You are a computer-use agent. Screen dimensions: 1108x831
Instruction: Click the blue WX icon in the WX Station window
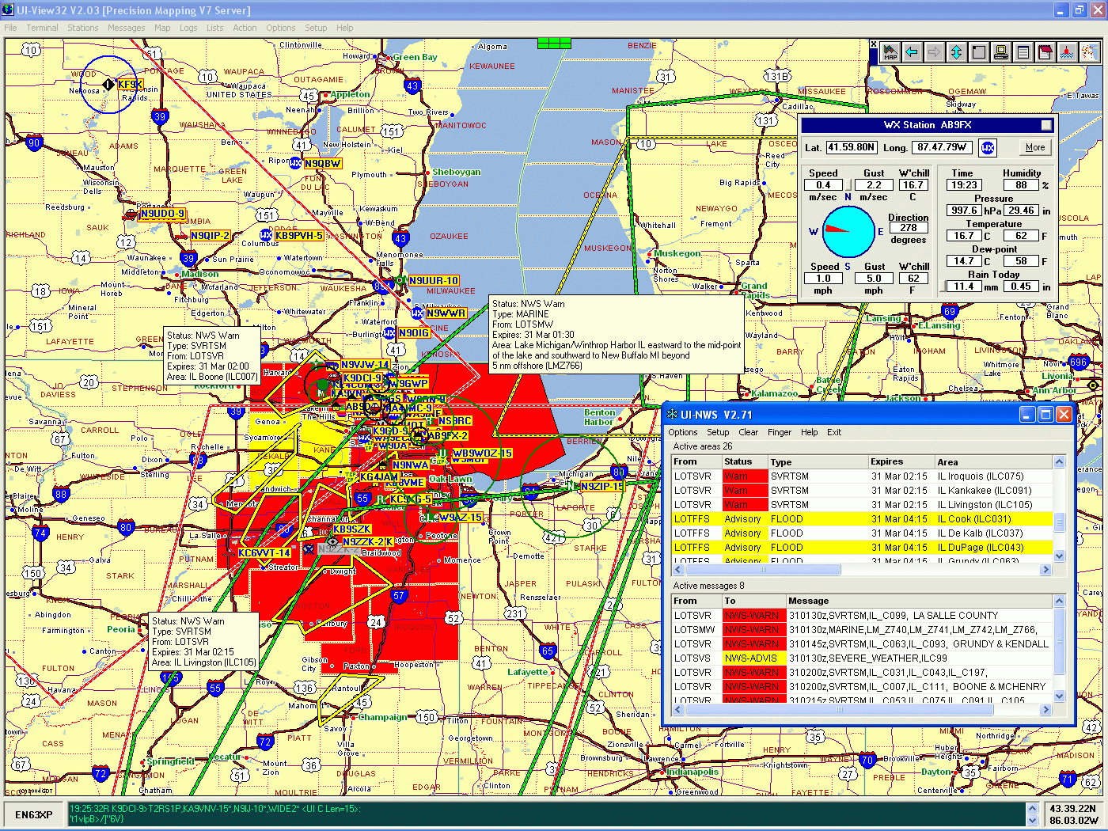(x=987, y=147)
